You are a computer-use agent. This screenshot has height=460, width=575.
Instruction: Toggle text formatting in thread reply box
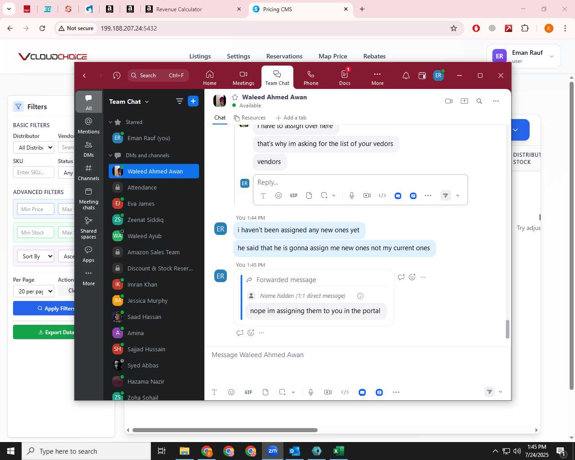point(263,195)
